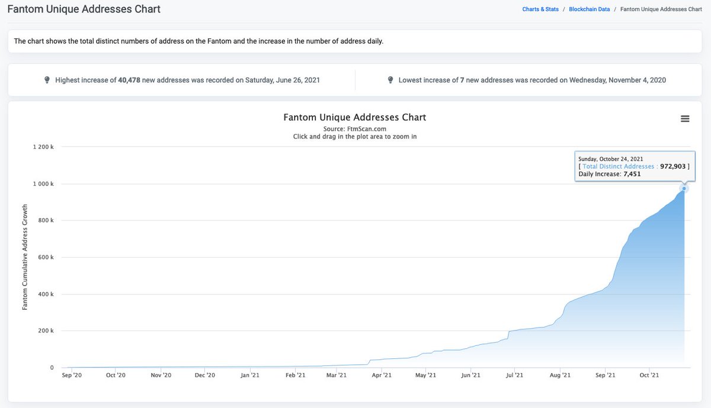The image size is (711, 408).
Task: Click the 600 k y-axis label
Action: (46, 257)
